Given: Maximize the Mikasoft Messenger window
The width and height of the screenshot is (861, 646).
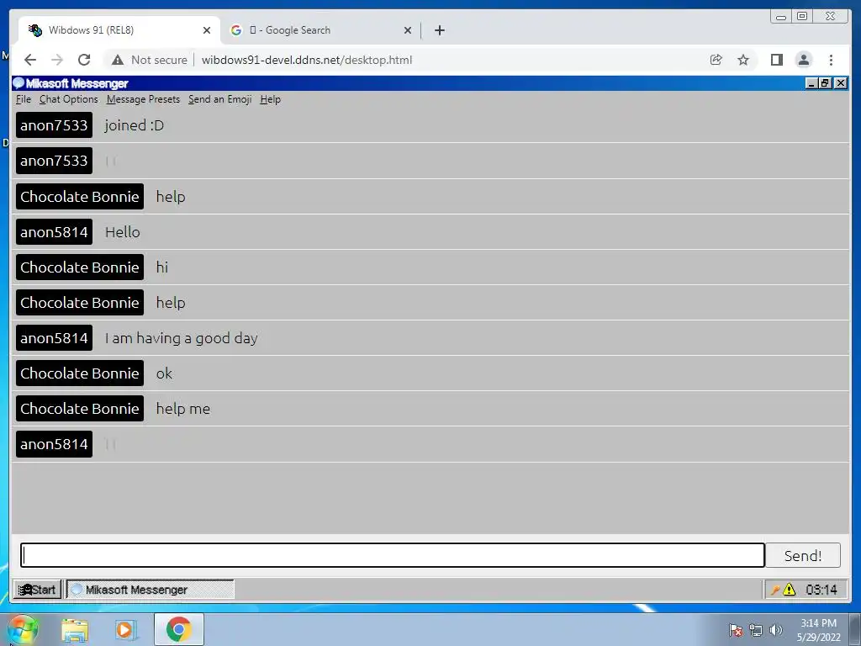Looking at the screenshot, I should (826, 83).
